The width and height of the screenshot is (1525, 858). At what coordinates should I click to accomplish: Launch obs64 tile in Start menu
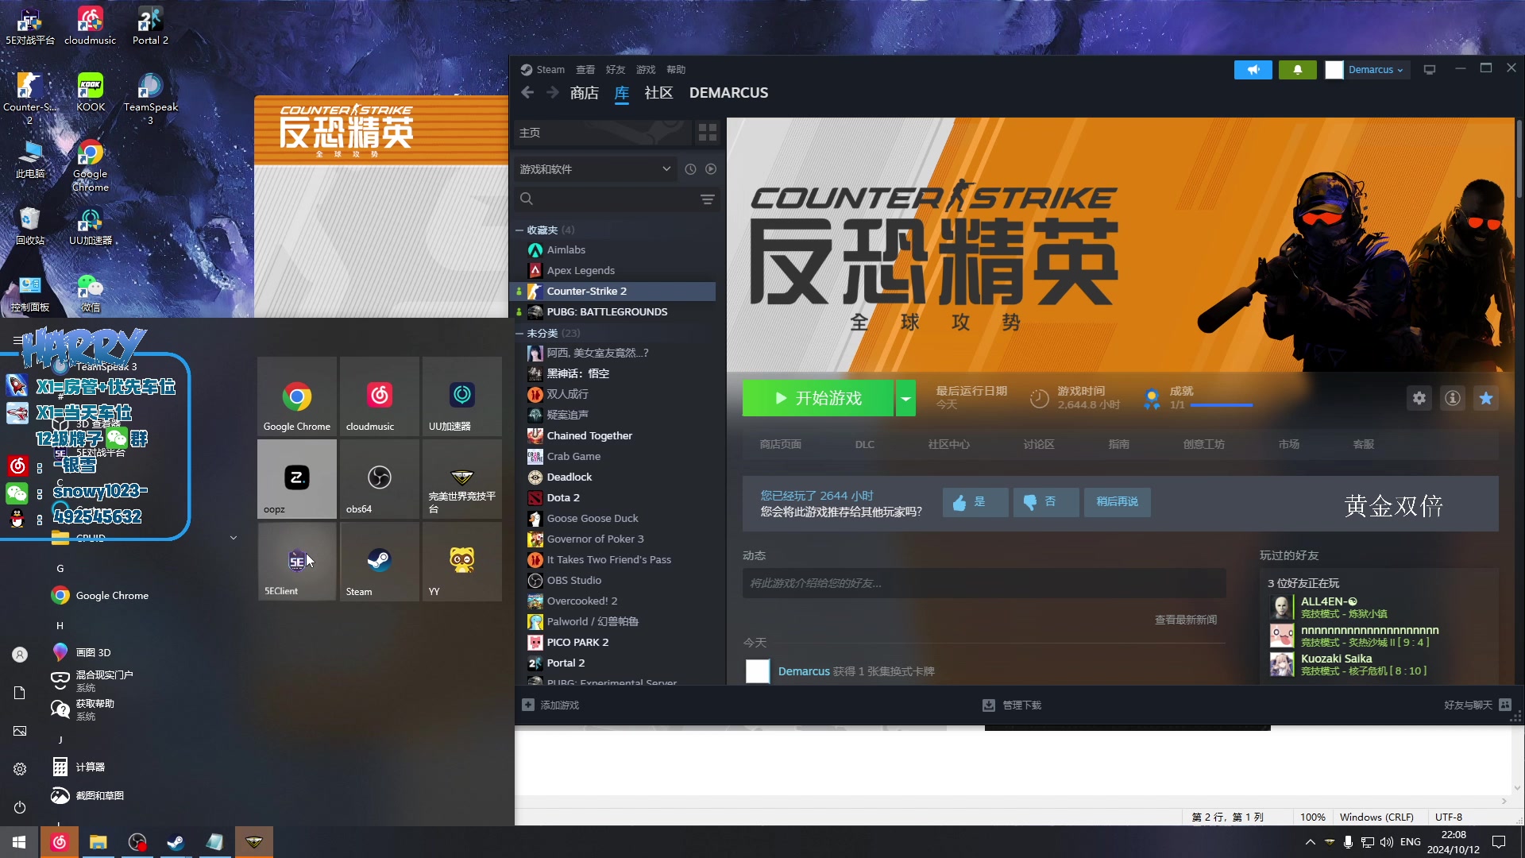pos(380,479)
